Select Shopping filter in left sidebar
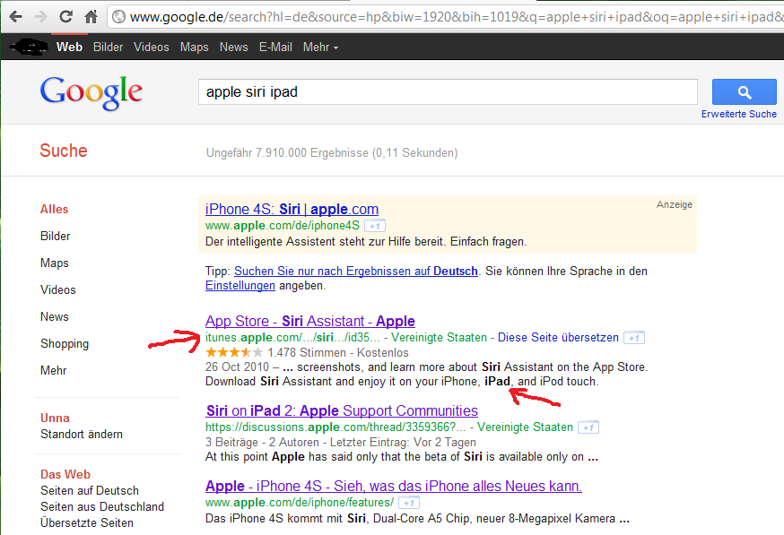Screen dimensions: 784x535 [x=65, y=344]
